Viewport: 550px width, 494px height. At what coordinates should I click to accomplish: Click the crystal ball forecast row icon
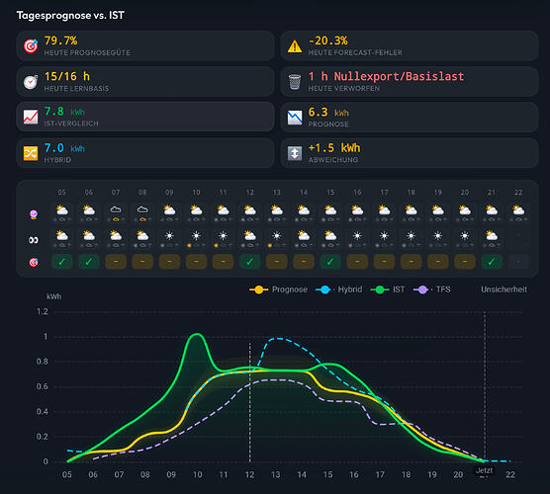click(x=34, y=214)
